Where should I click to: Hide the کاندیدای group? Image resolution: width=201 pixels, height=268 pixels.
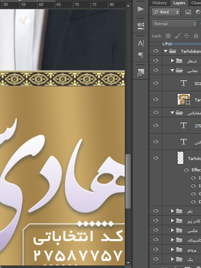coord(156,240)
